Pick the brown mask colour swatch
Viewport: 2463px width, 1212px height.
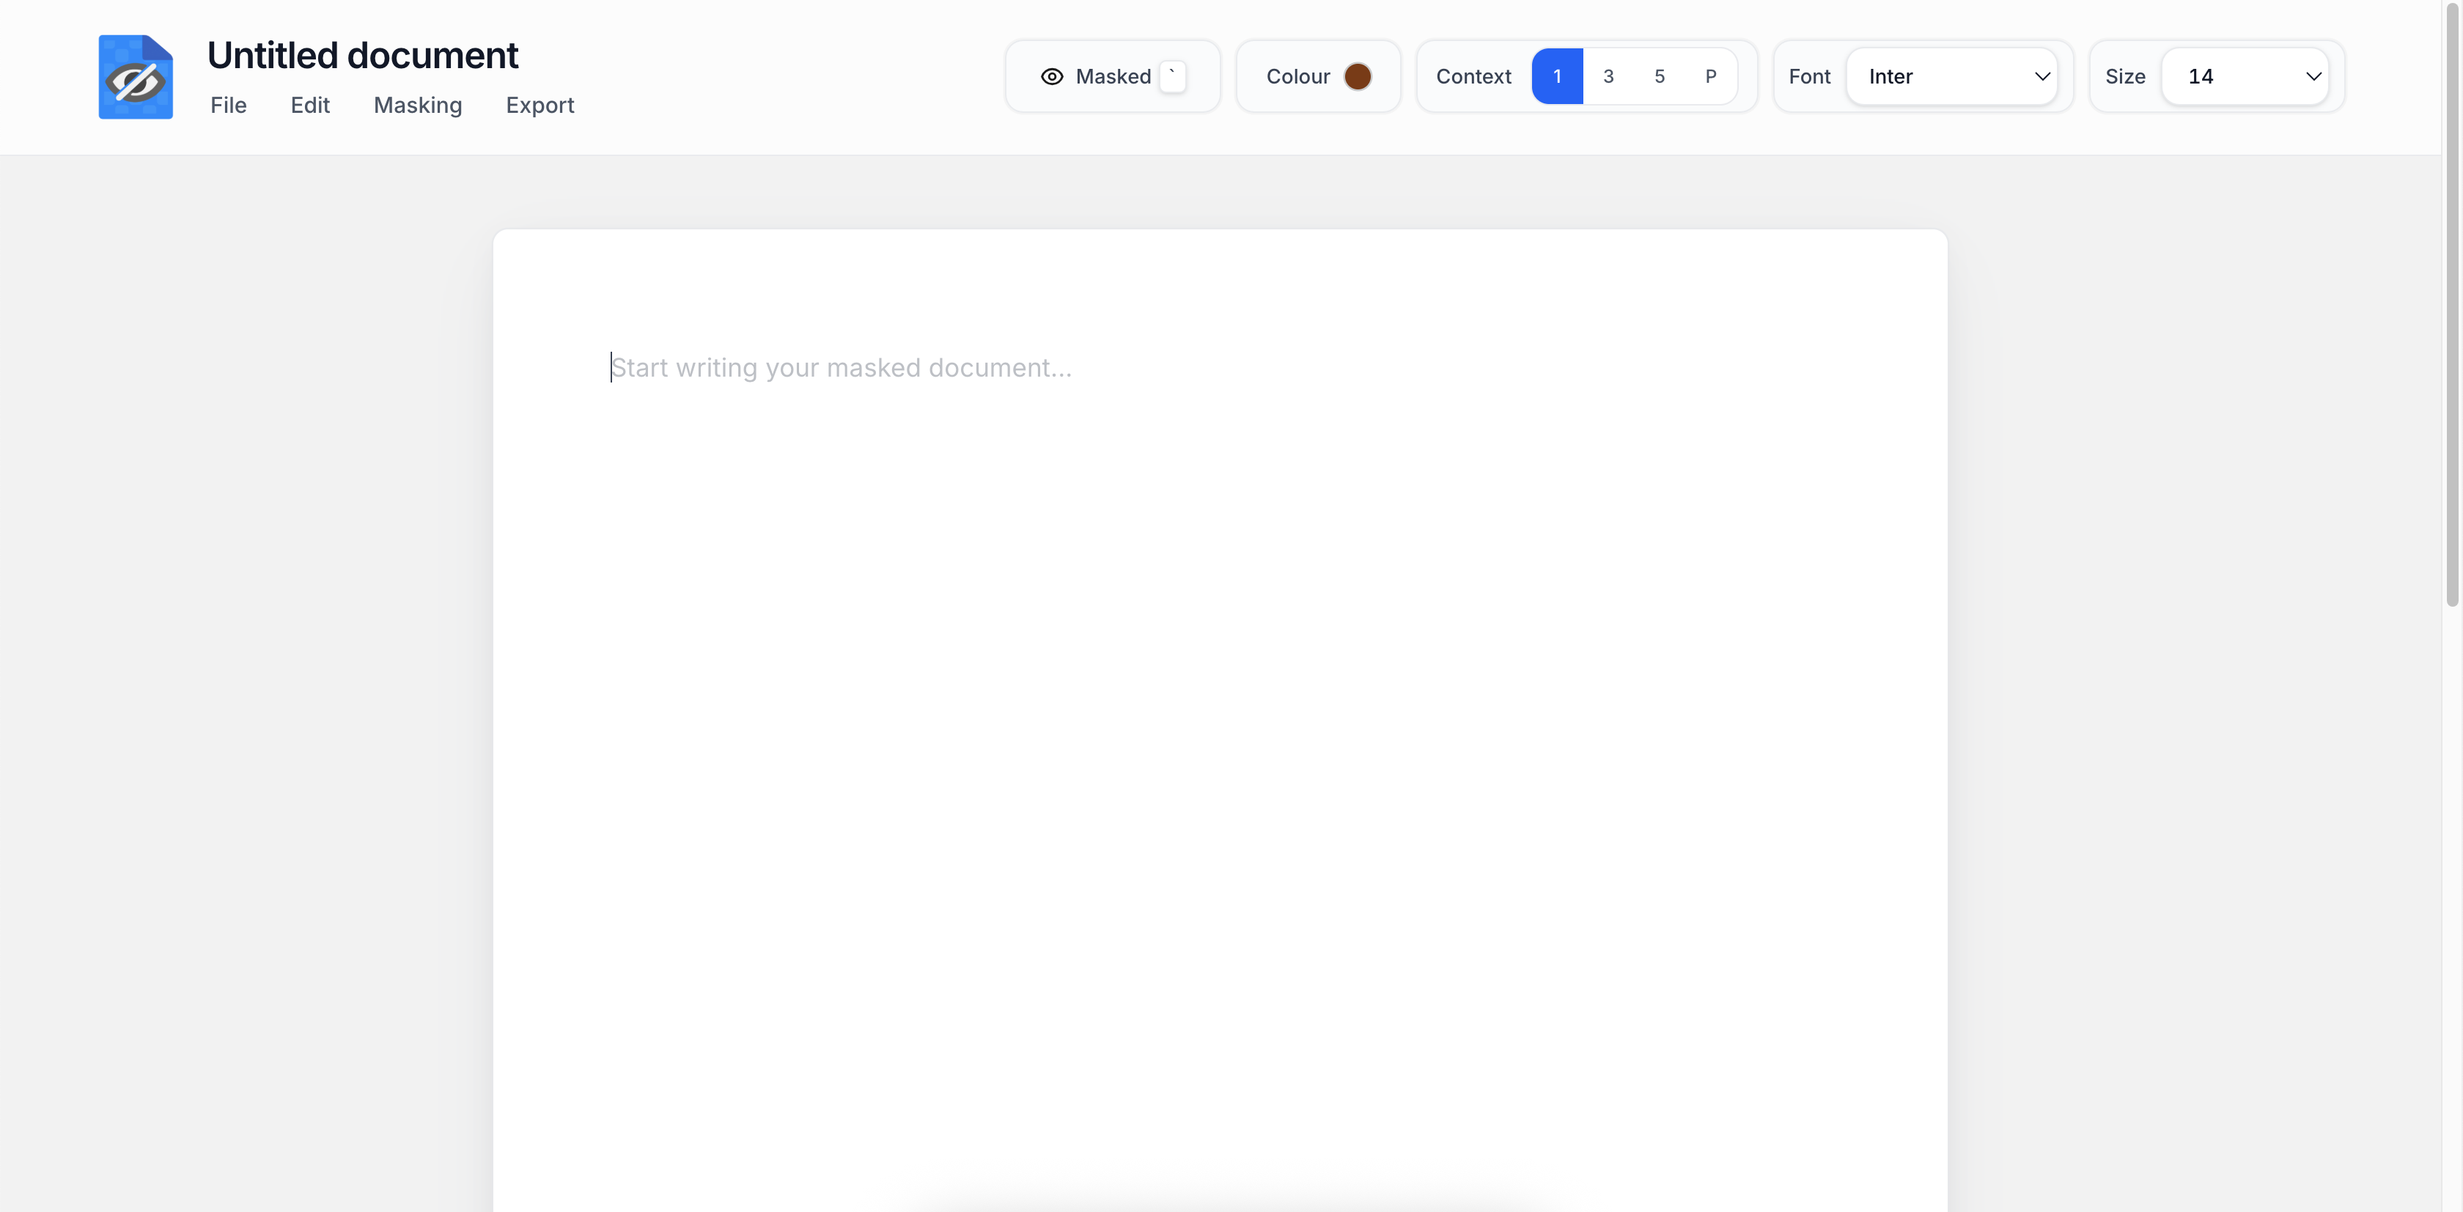pos(1357,76)
